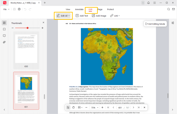177x114 pixels.
Task: Decrease thumbnail size with minus
Action: click(x=13, y=28)
